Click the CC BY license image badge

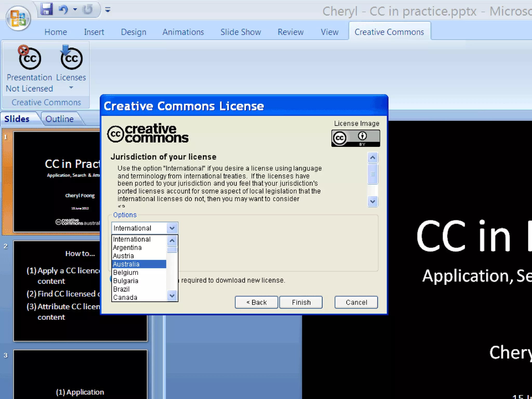[355, 138]
